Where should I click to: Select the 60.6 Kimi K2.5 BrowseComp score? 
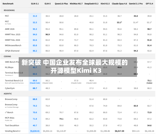coord(105,99)
